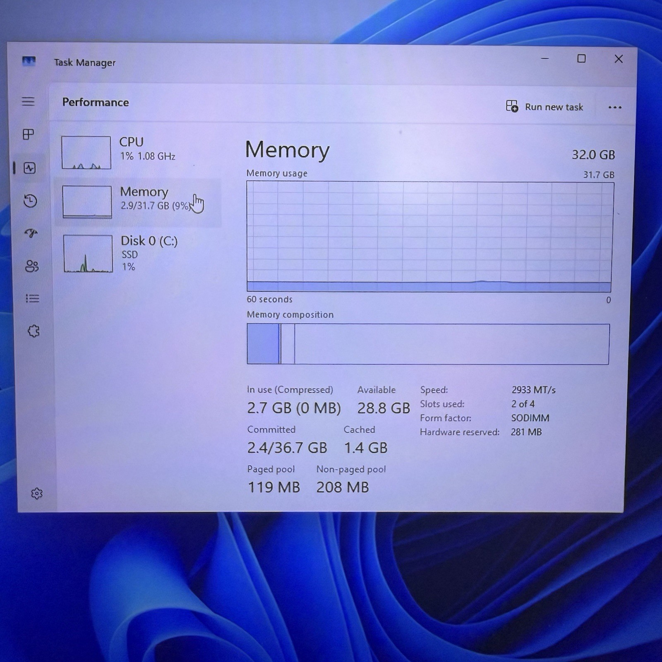Open the three-dot more options menu
Image resolution: width=662 pixels, height=662 pixels.
pos(615,108)
